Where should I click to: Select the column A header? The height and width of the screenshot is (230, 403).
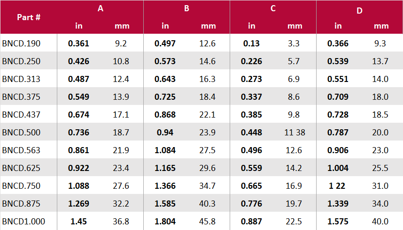pos(101,9)
